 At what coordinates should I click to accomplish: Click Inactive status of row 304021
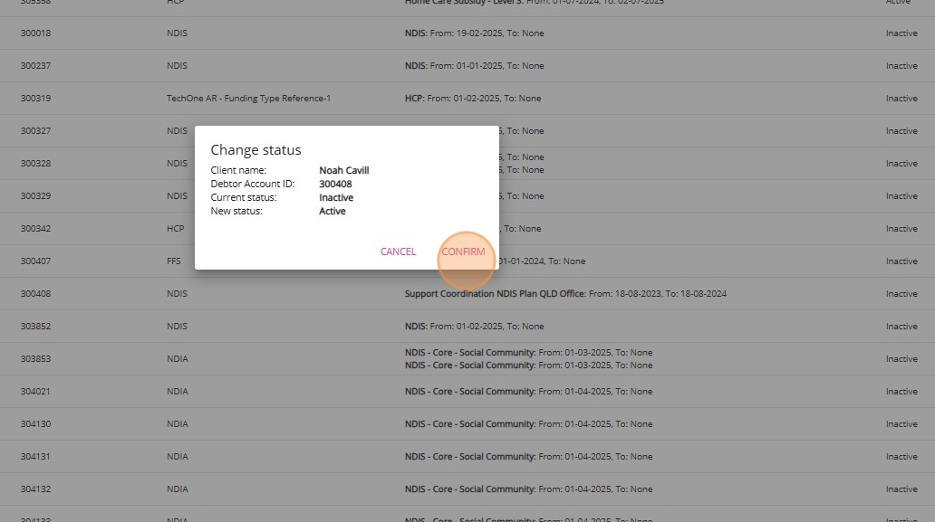[x=901, y=392]
